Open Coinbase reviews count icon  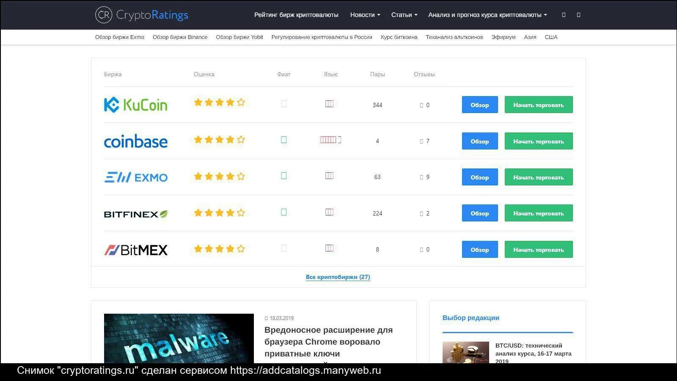pos(421,141)
